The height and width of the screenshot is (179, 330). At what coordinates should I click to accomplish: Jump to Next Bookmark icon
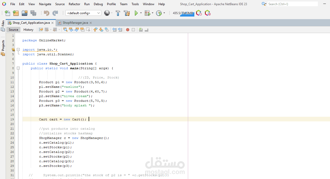[101, 30]
